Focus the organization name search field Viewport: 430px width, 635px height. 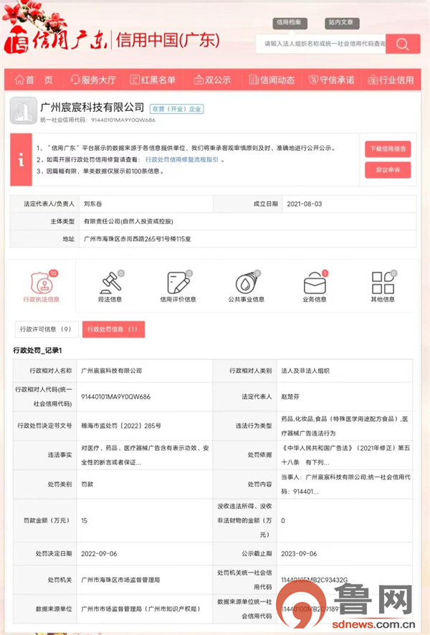point(321,44)
